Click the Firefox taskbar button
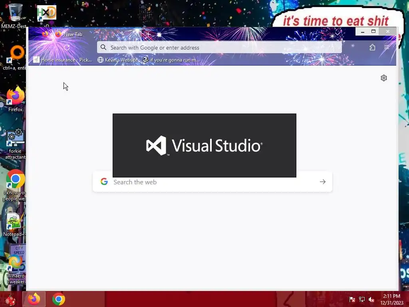Viewport: 409px width, 307px height. 34,299
